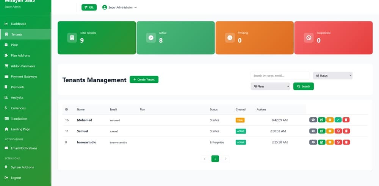Click the search by name, email field
The width and height of the screenshot is (379, 186).
280,75
